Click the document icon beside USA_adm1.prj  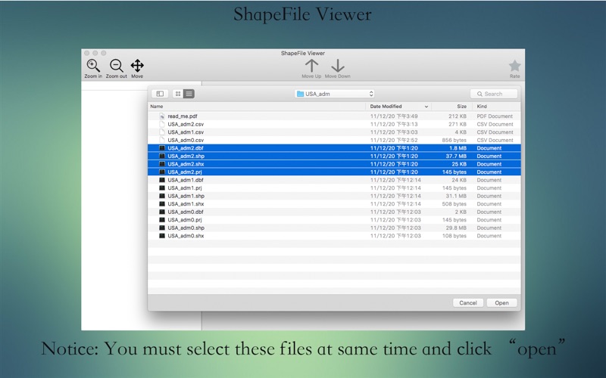point(162,187)
